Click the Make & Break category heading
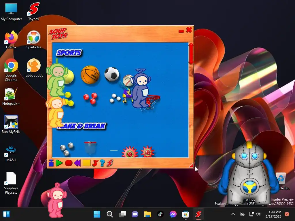295x221 pixels. point(82,126)
